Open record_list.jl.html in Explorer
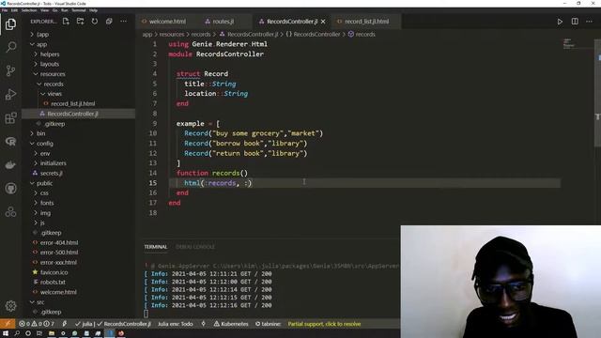 (x=73, y=104)
